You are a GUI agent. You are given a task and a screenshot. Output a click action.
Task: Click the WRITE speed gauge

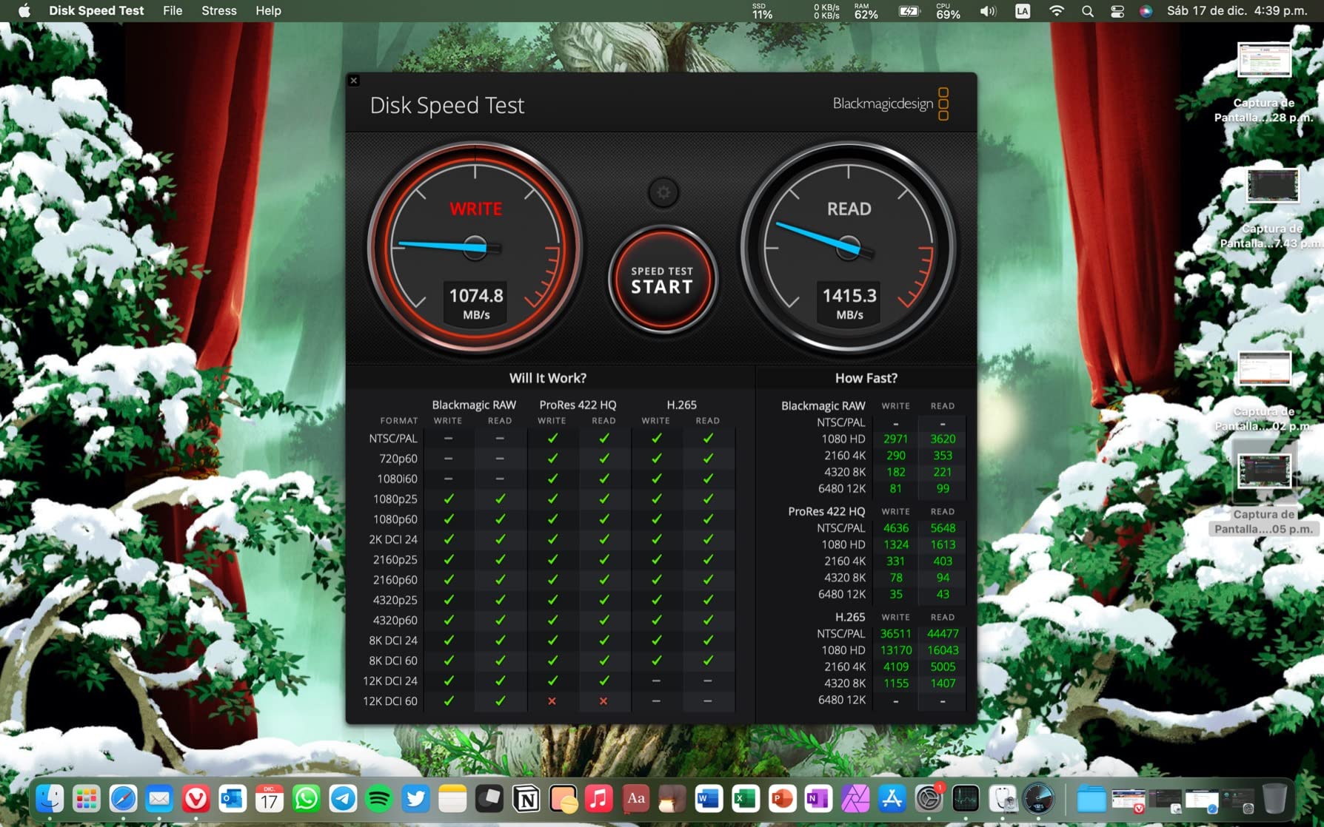coord(475,248)
